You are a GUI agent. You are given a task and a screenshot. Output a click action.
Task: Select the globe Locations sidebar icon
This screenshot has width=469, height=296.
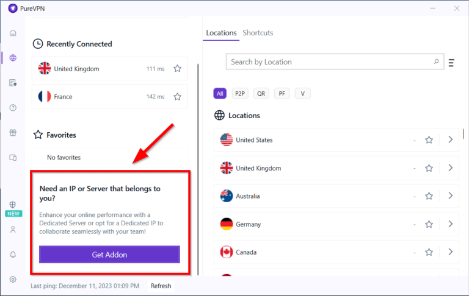pyautogui.click(x=13, y=58)
